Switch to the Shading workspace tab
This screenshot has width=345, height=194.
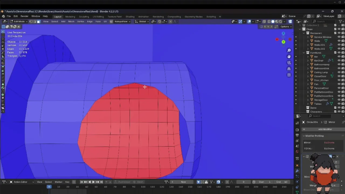pos(130,17)
